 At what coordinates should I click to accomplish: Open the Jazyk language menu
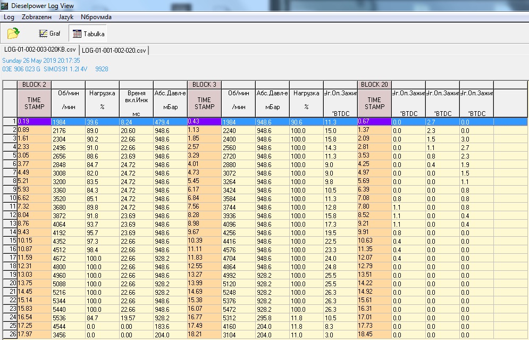coord(66,17)
